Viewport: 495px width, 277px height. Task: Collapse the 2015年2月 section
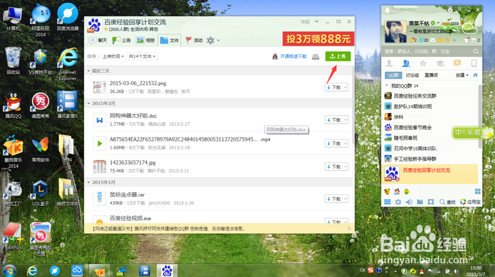point(89,103)
